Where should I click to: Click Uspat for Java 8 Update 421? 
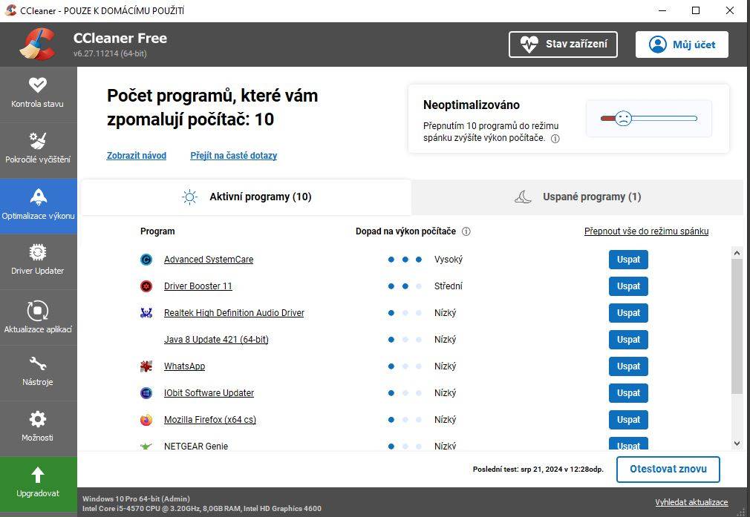point(628,340)
